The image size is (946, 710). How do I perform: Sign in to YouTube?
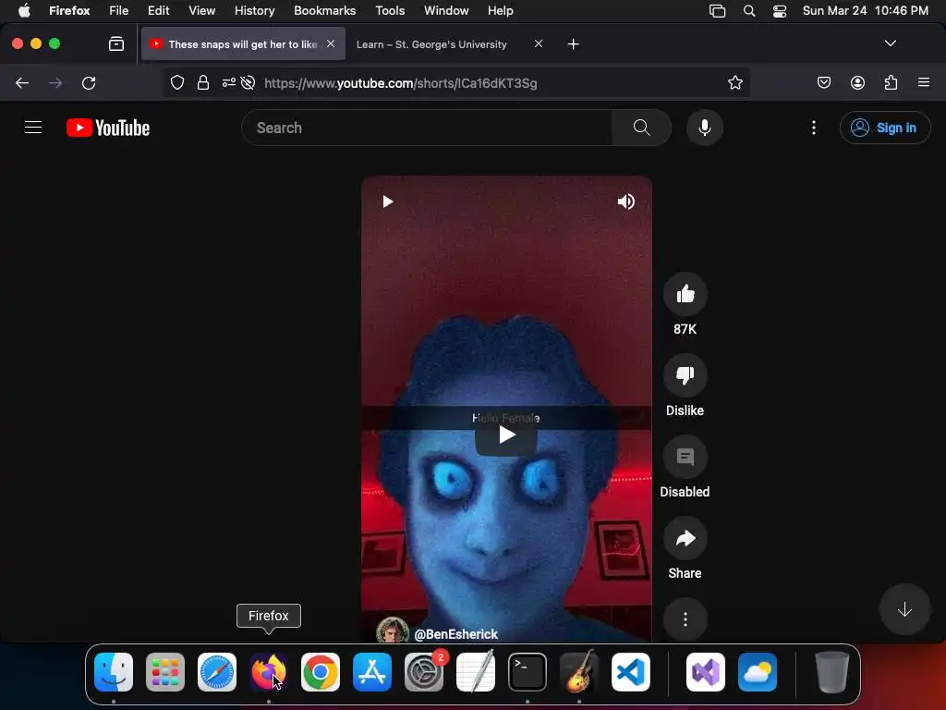884,128
